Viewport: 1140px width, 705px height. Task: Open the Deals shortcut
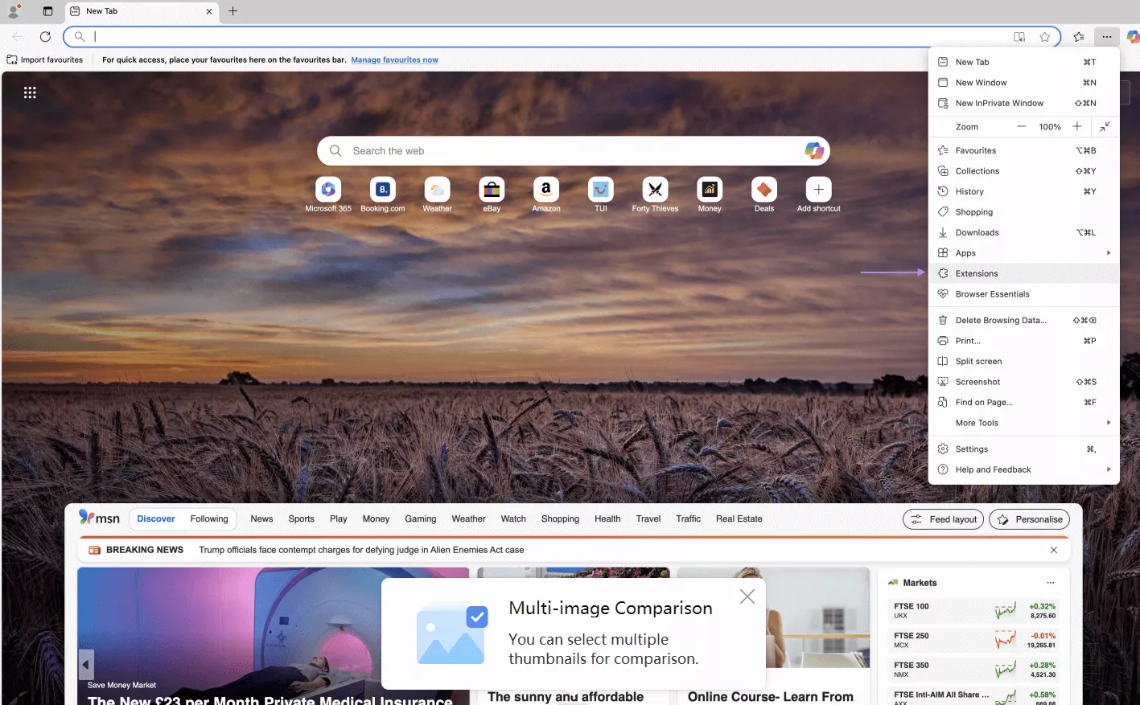tap(763, 191)
